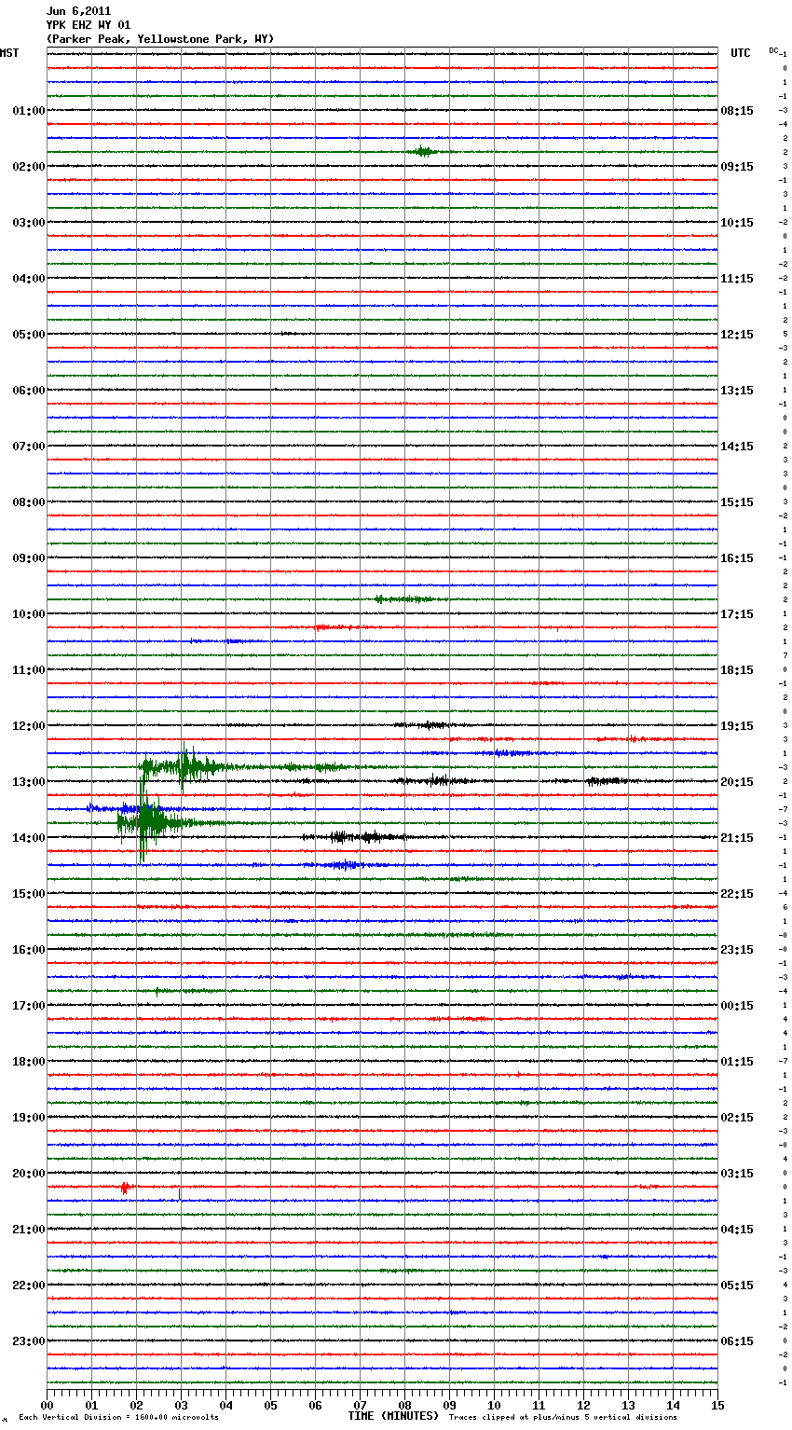The image size is (792, 1430).
Task: Click the 00:15 UTC time label
Action: click(x=737, y=1006)
